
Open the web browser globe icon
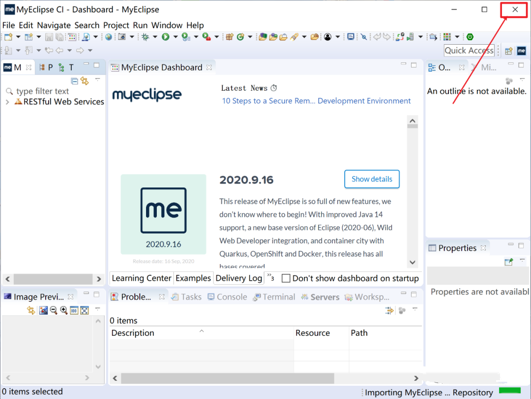pos(108,37)
